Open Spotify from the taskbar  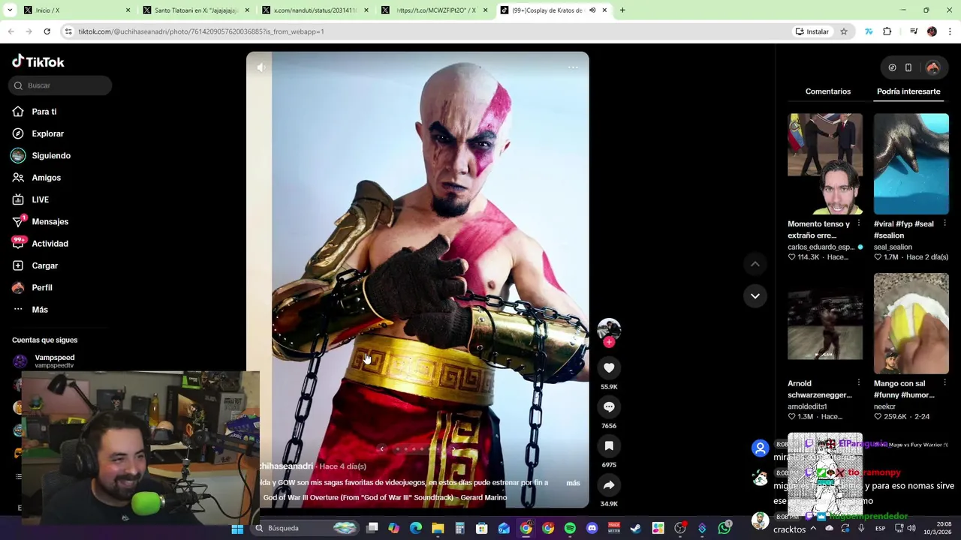[570, 529]
